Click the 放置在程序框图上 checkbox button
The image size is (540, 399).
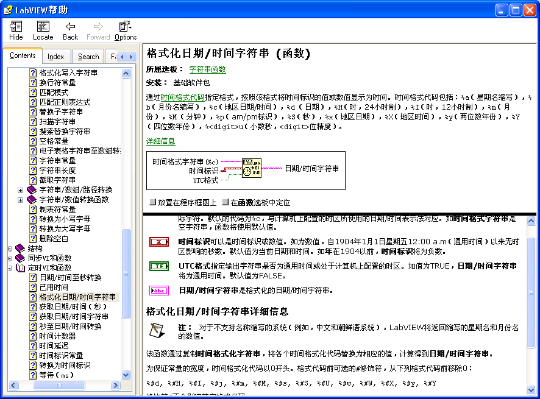(x=153, y=202)
